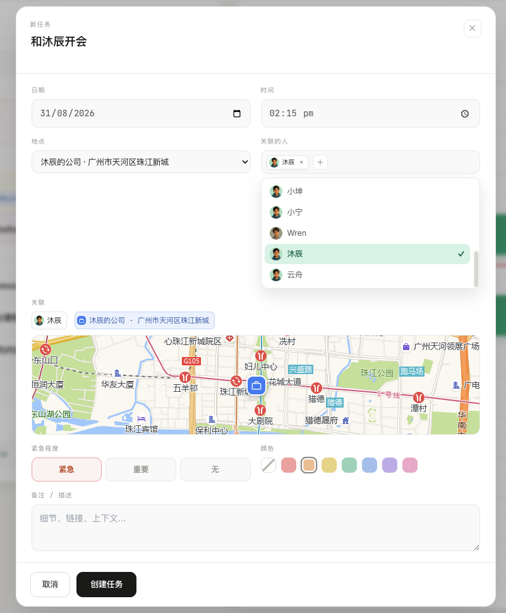Click the 东山口 interchange station icon
Screen dimensions: 506x613
(45, 349)
